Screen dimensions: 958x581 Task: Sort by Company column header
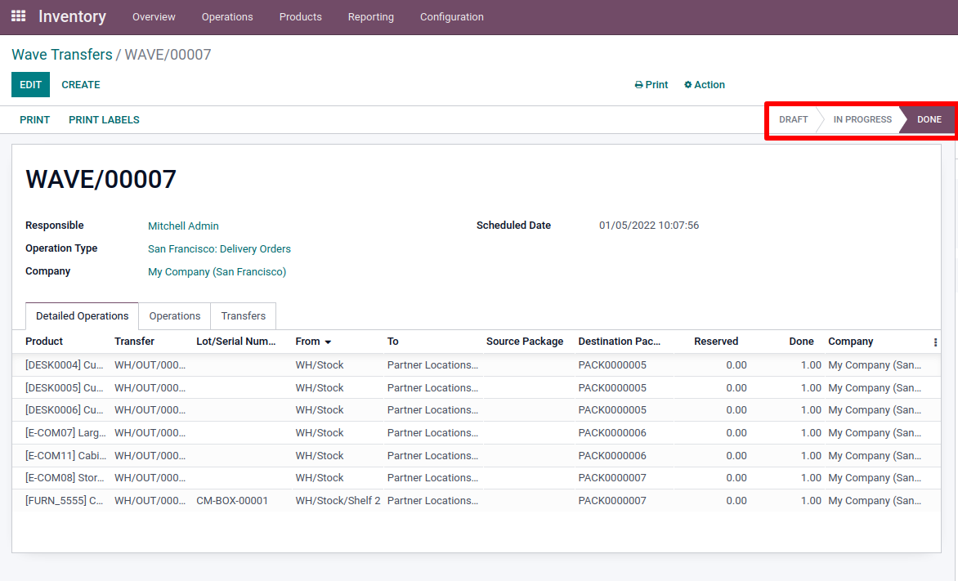pos(850,342)
